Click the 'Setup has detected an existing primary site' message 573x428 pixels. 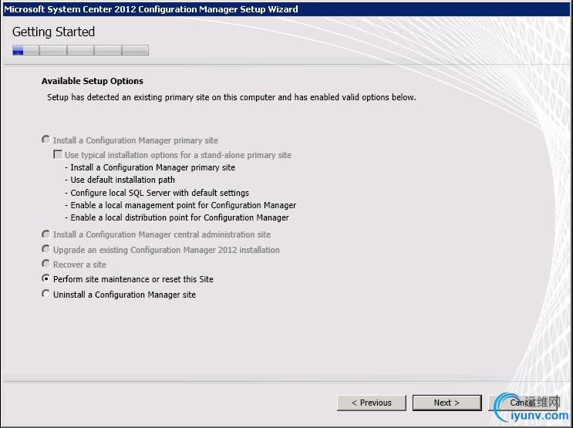(x=231, y=97)
